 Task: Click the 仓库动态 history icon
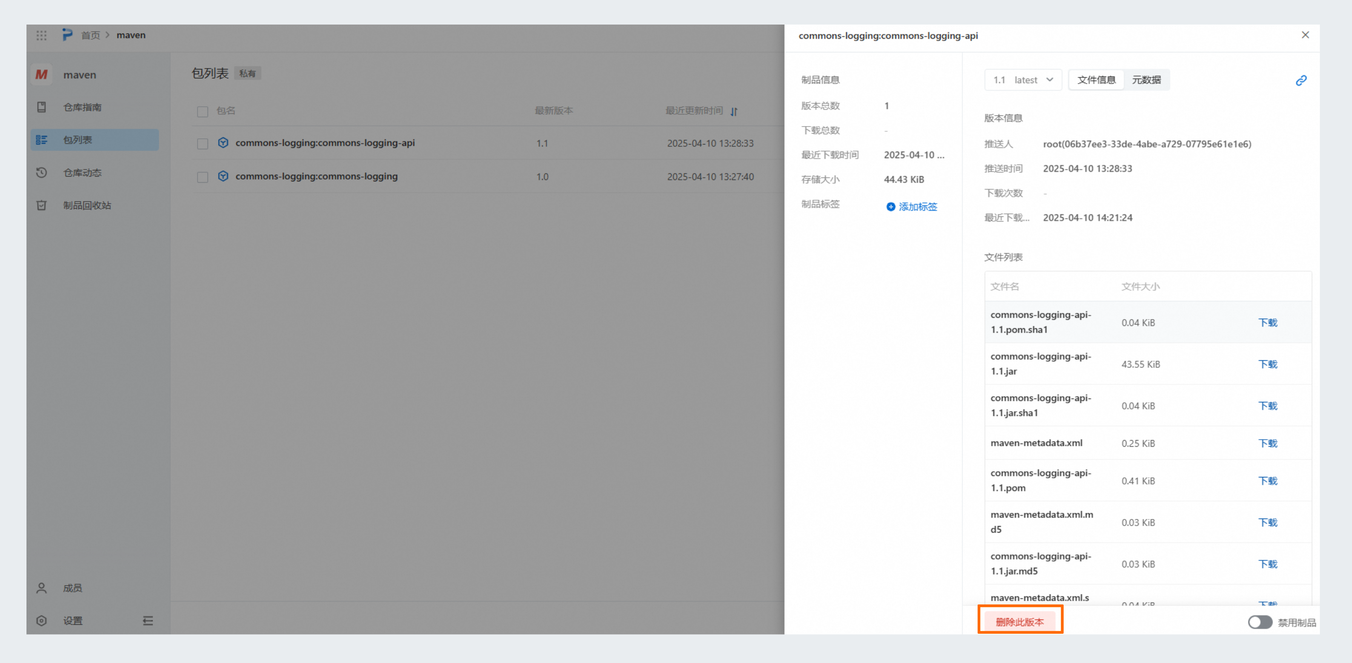(x=42, y=172)
